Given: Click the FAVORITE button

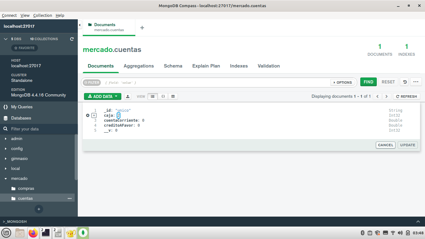Looking at the screenshot, I should click(x=25, y=48).
